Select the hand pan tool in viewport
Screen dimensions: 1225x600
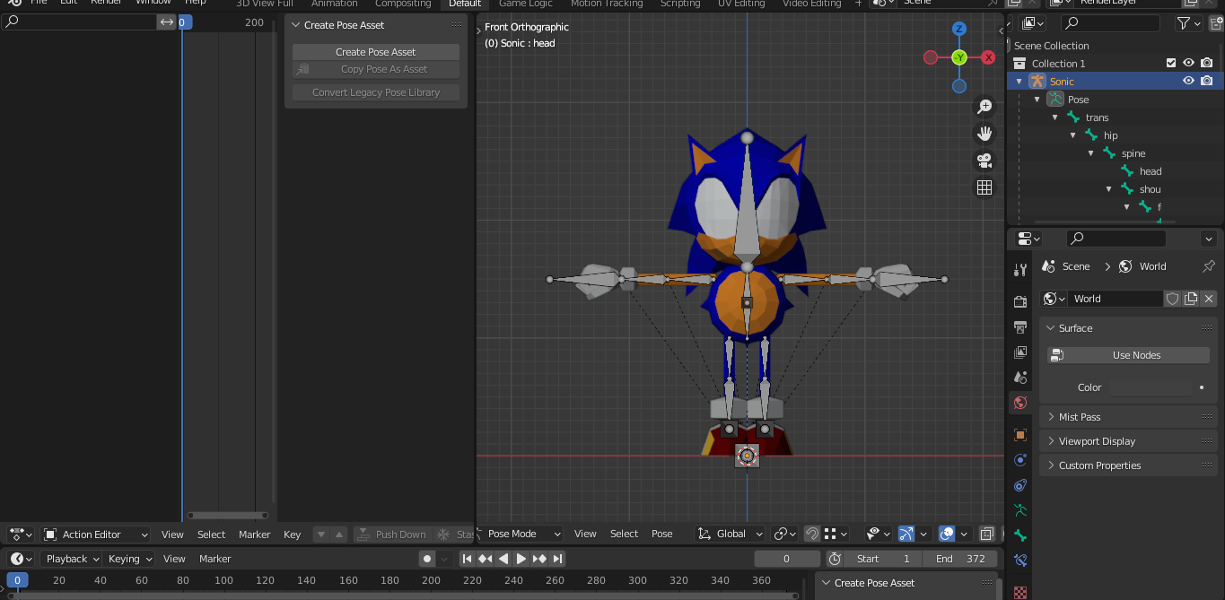tap(984, 134)
